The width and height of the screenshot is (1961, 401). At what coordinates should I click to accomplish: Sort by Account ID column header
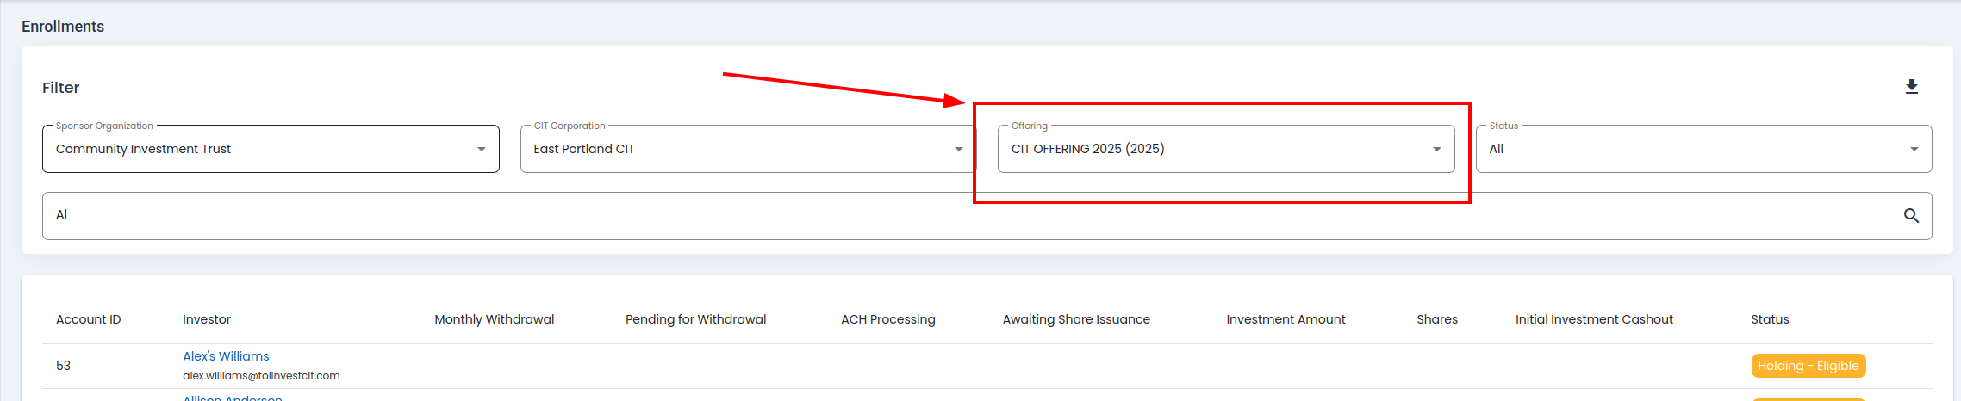click(x=89, y=319)
